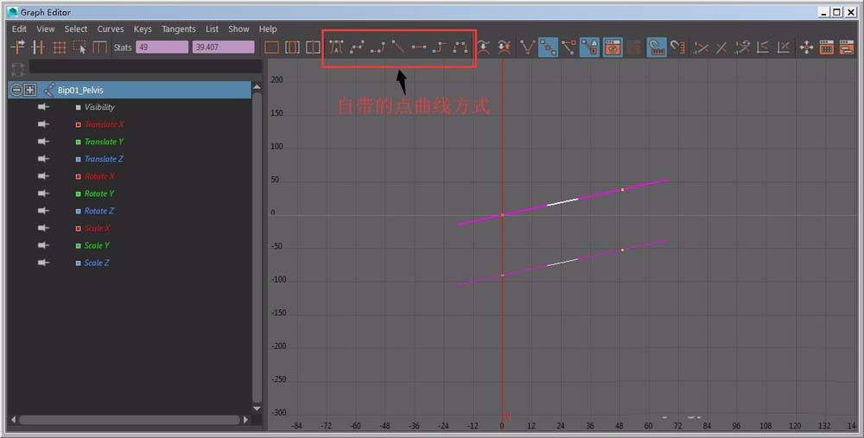Click the Stats frame value field showing 49
This screenshot has width=864, height=438.
pyautogui.click(x=162, y=48)
